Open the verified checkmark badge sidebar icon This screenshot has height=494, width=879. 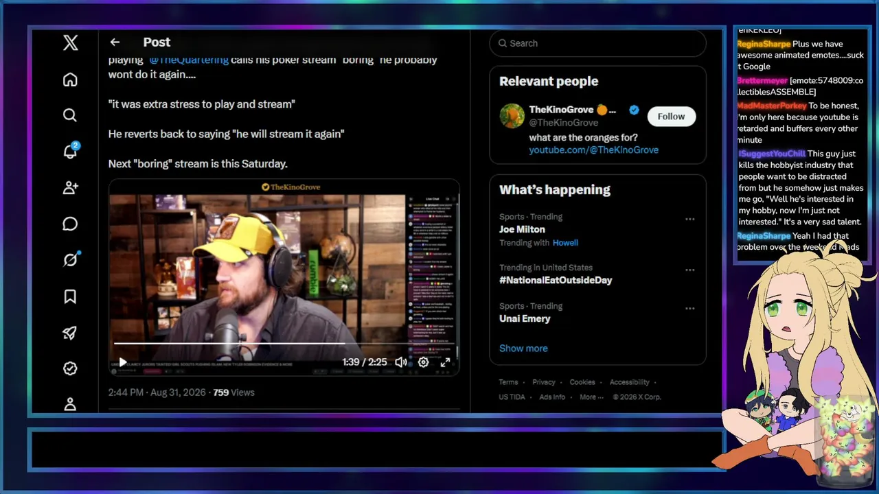(70, 368)
